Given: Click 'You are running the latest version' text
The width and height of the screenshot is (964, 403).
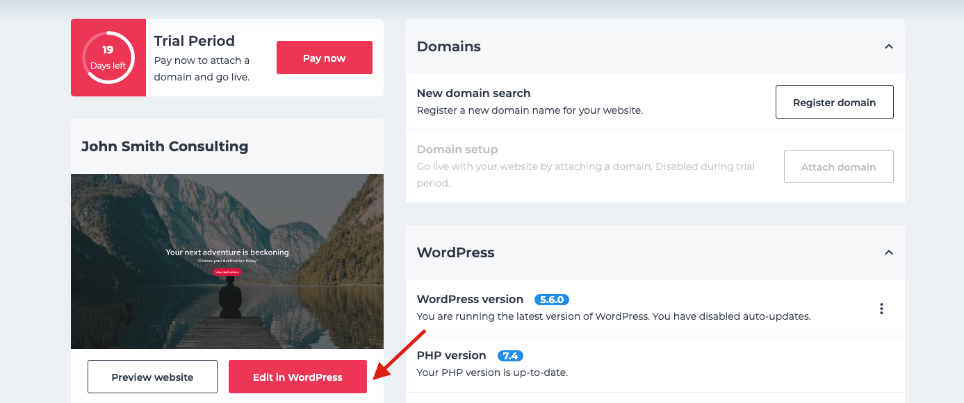Looking at the screenshot, I should pos(614,316).
